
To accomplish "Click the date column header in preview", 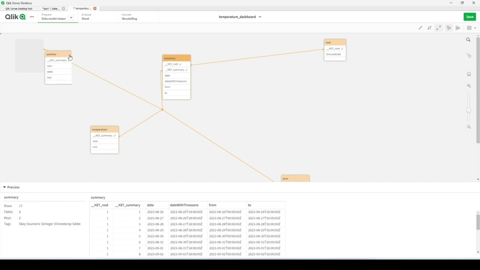I will (150, 205).
